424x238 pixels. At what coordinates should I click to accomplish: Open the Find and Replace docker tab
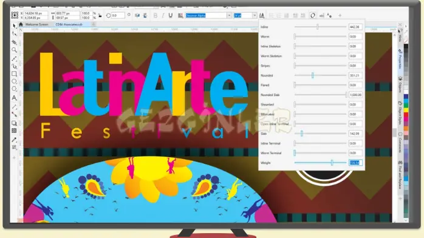[400, 174]
